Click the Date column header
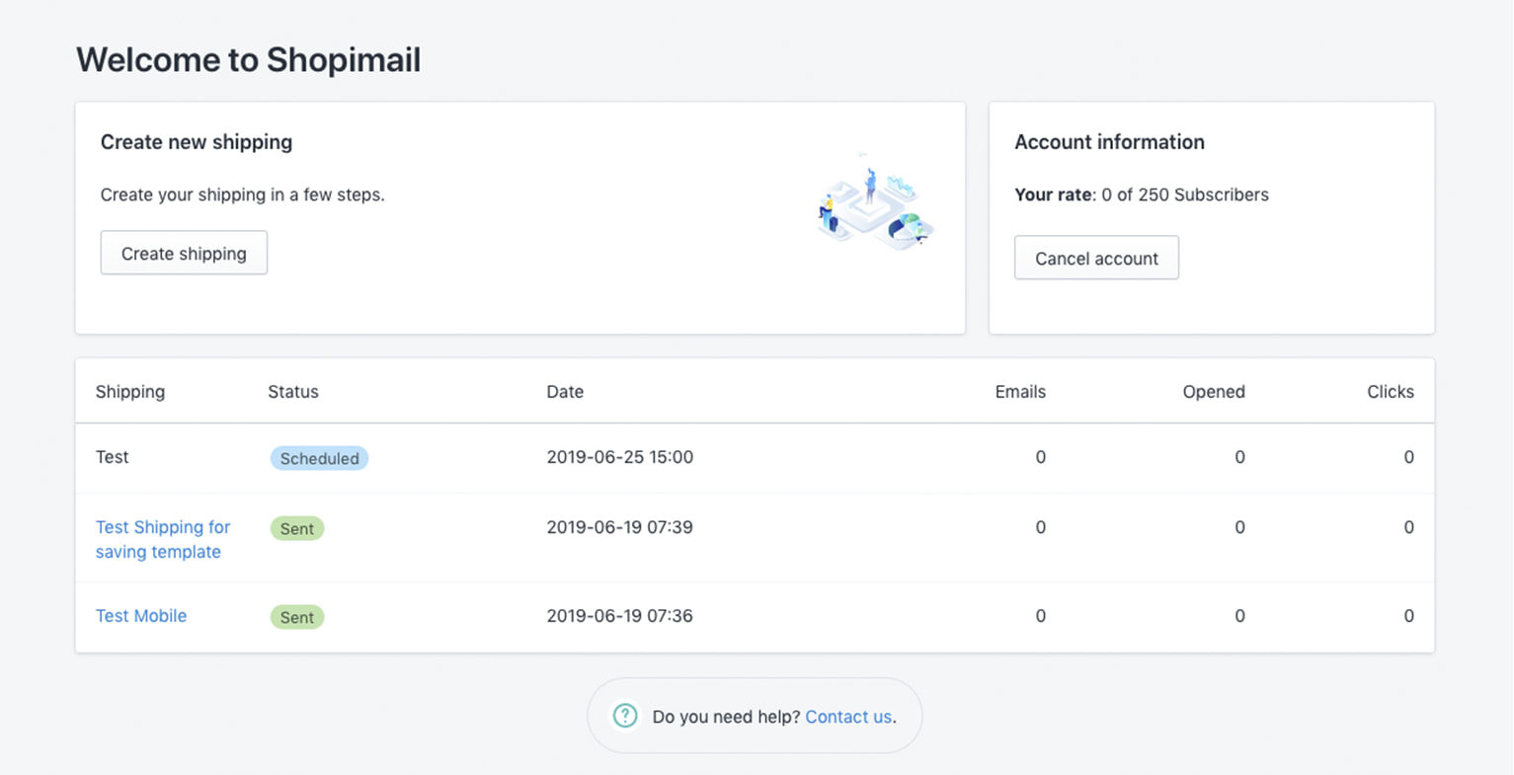The image size is (1514, 775). coord(565,391)
